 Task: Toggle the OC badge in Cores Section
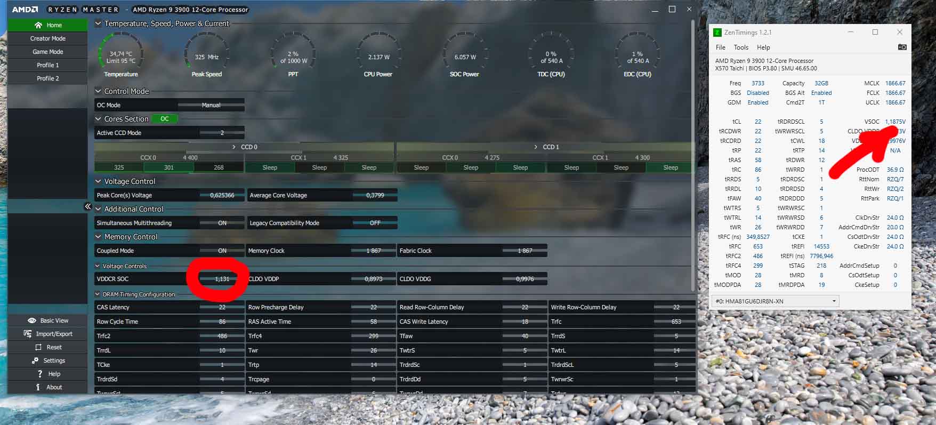click(165, 119)
